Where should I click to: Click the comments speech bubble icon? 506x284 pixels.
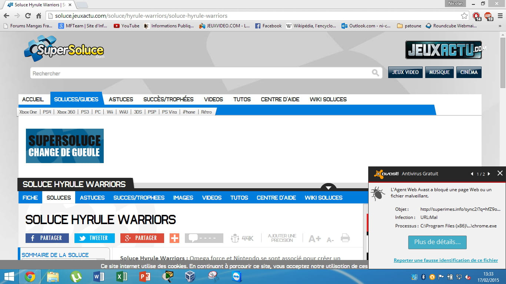click(x=204, y=238)
